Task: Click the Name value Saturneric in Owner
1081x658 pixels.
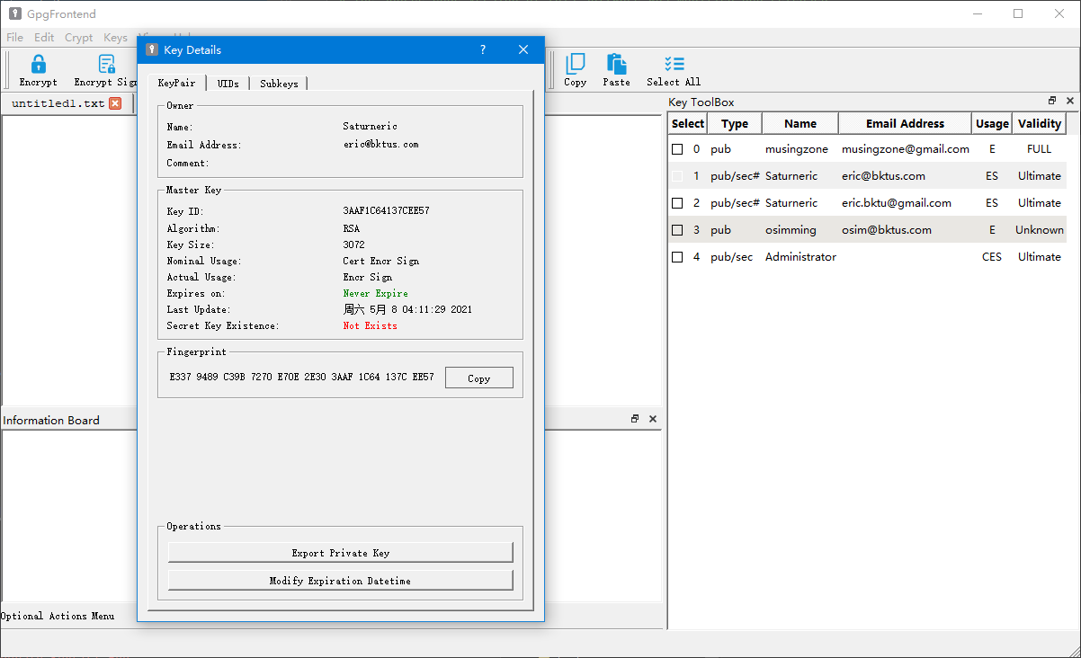Action: [x=370, y=127]
